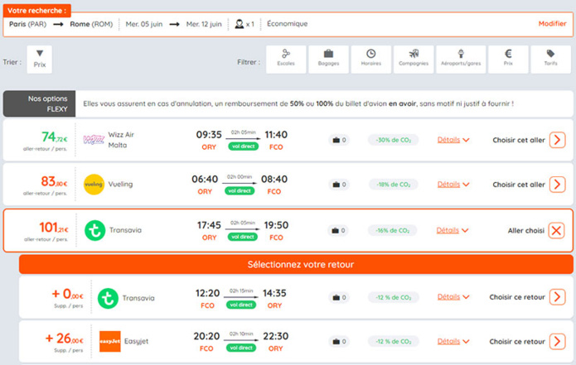This screenshot has height=365, width=576.
Task: Expand Détails for Vueling flight
Action: [453, 185]
